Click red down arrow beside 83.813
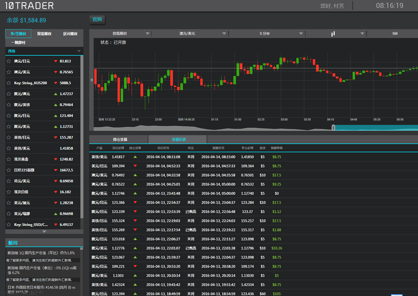 (56, 61)
